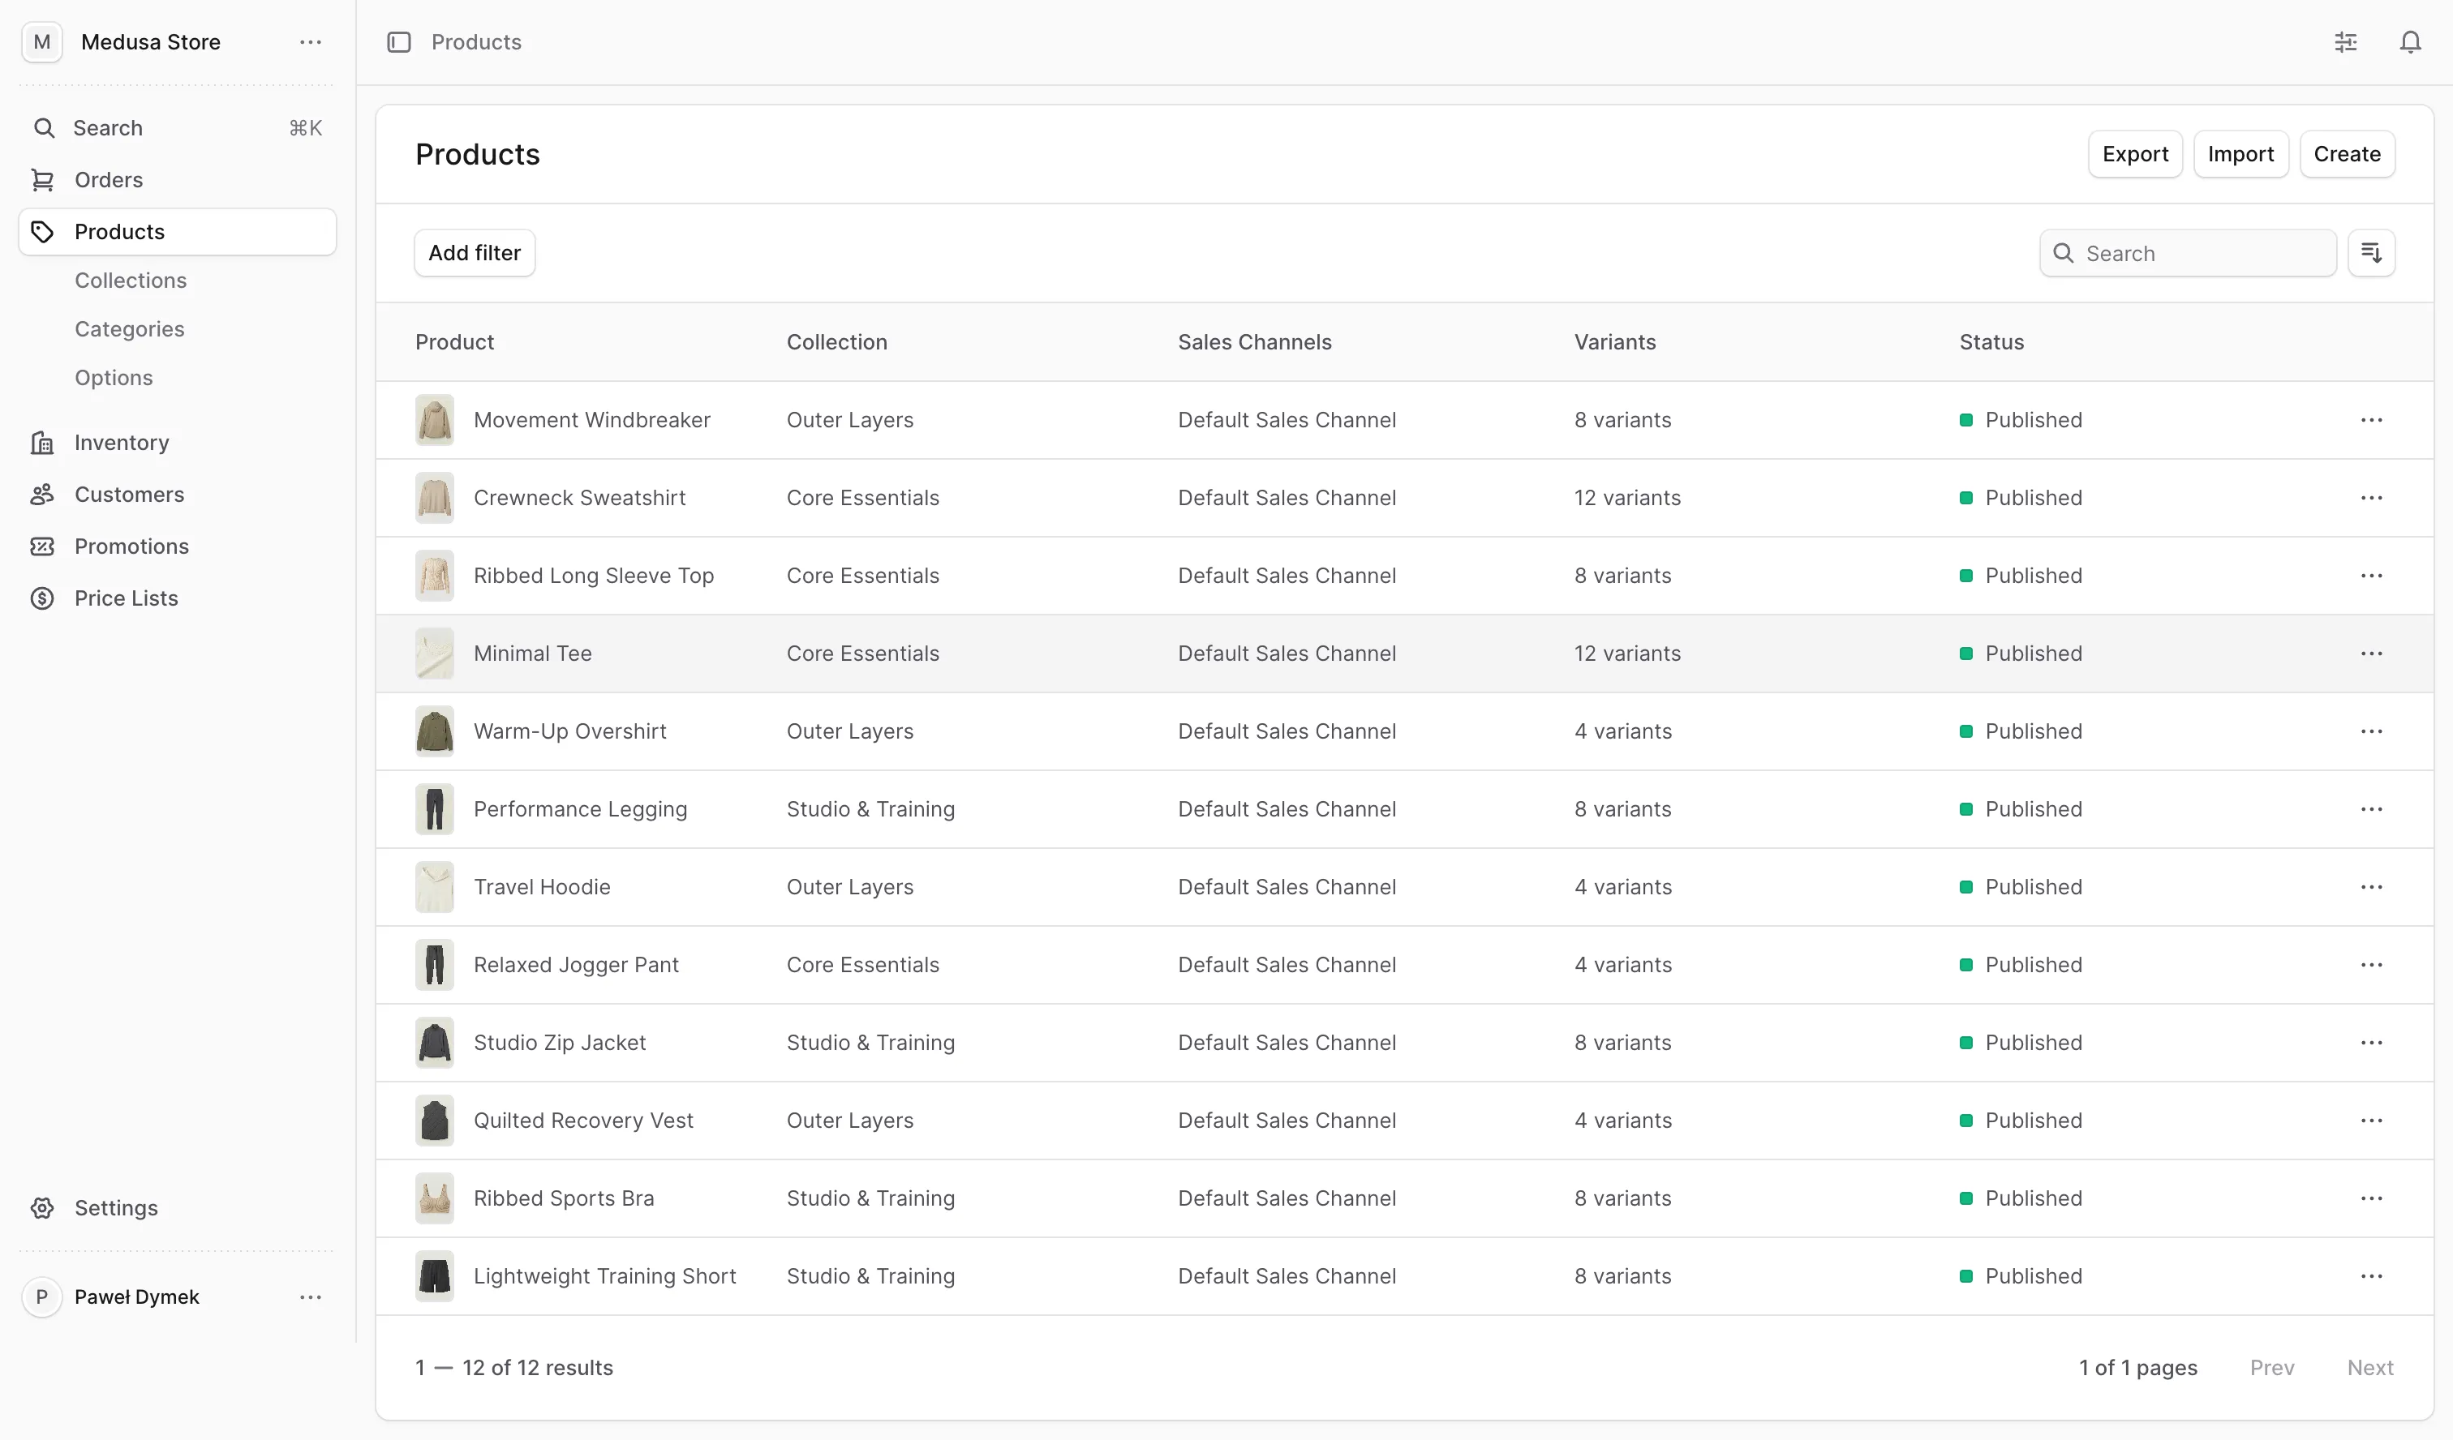Open the notifications bell
The width and height of the screenshot is (2453, 1440).
[x=2409, y=42]
